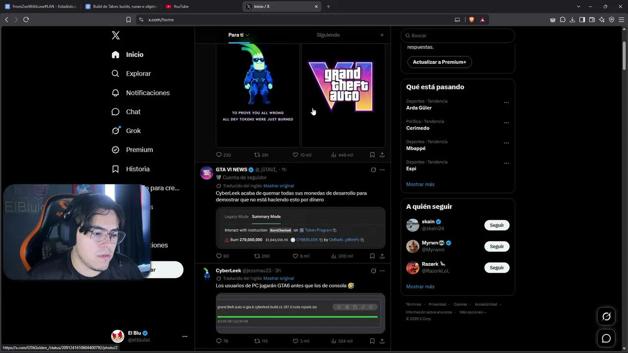Expand Más opciones in the footer
Image resolution: width=628 pixels, height=353 pixels.
click(473, 312)
